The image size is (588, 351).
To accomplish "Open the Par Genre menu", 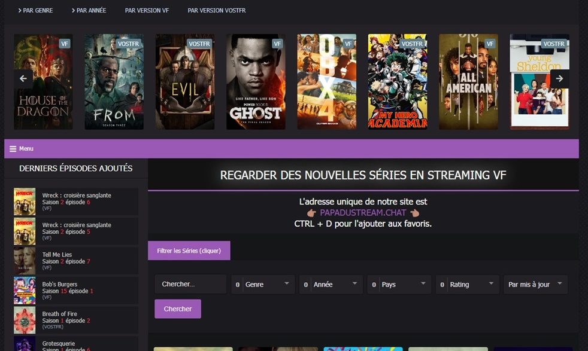I will 35,11.
